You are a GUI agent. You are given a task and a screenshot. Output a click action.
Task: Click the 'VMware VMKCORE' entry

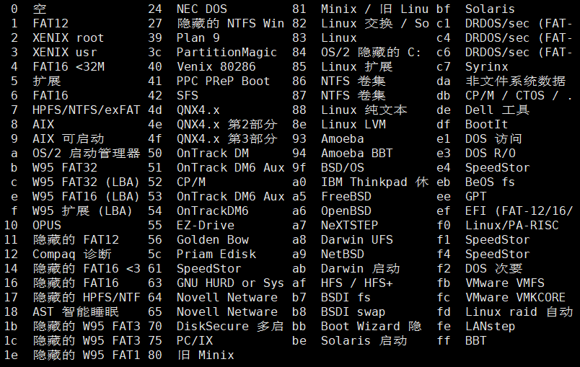click(x=516, y=297)
